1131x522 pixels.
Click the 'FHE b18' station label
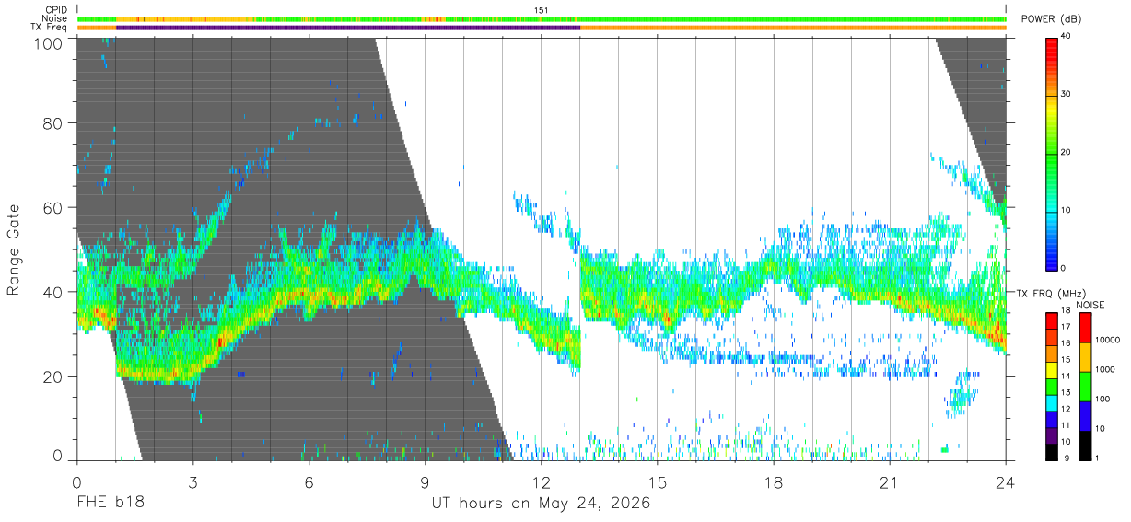click(x=110, y=504)
